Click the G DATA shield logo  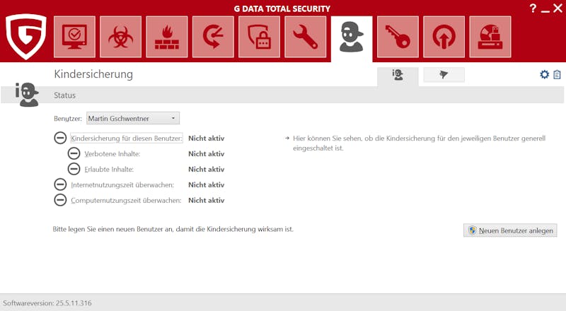pyautogui.click(x=26, y=36)
